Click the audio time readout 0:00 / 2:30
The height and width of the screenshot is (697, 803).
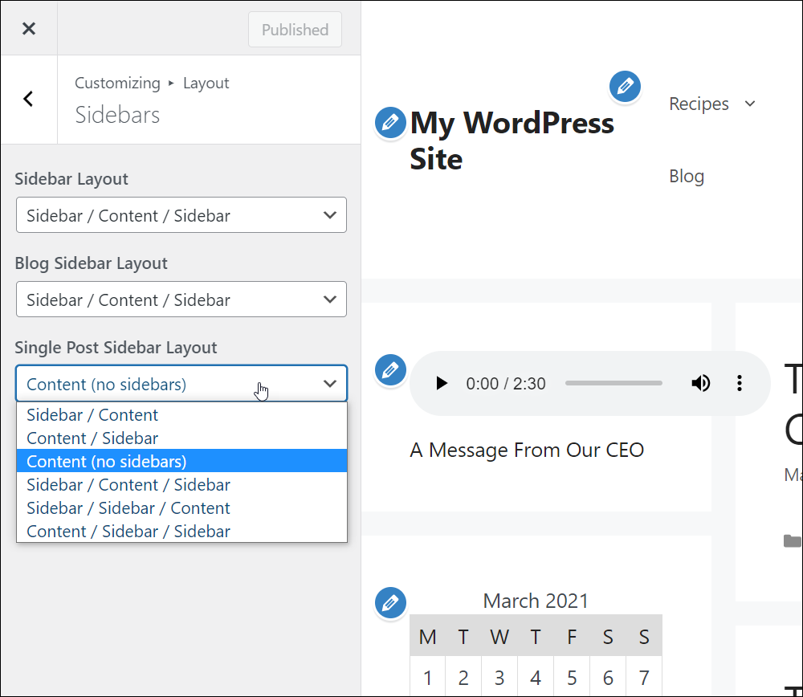(505, 384)
